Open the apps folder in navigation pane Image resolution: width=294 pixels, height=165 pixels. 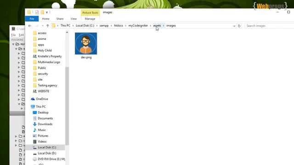[41, 45]
